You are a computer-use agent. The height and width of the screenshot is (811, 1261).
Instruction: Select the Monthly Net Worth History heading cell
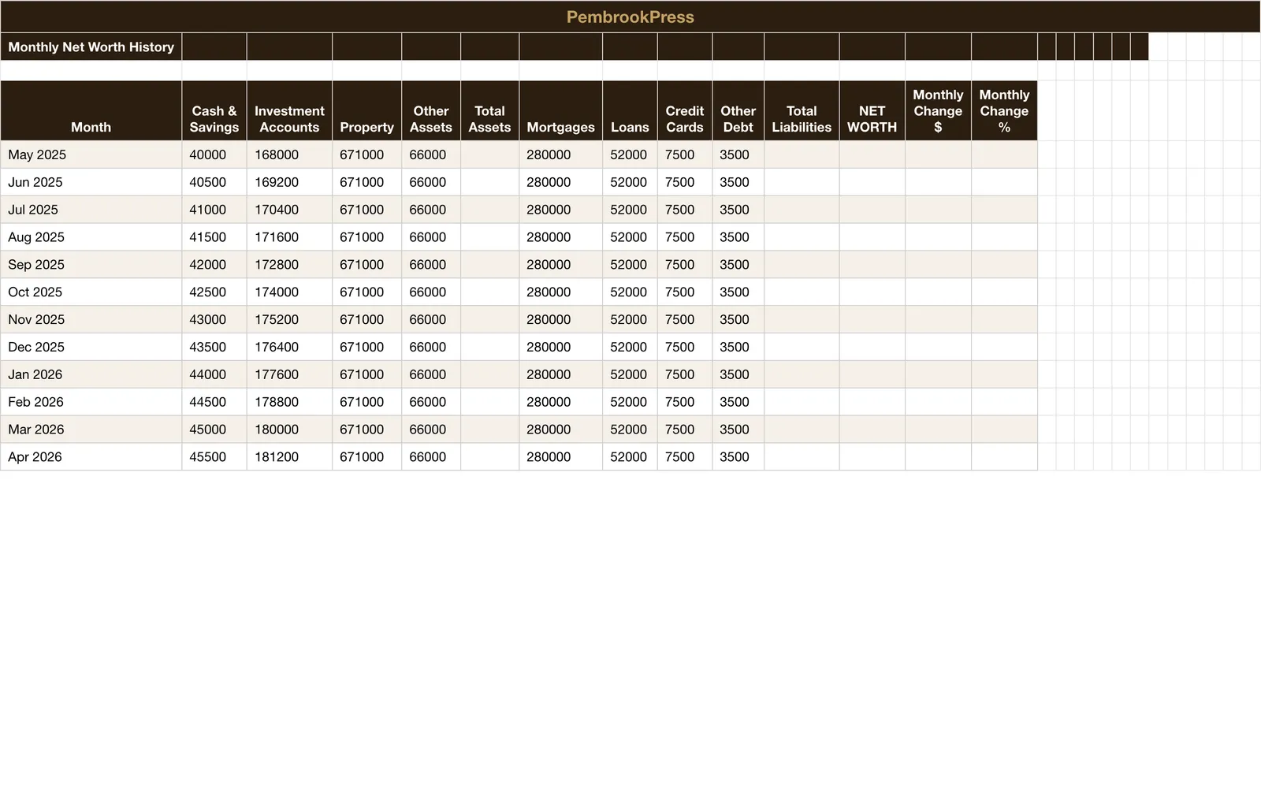tap(91, 47)
